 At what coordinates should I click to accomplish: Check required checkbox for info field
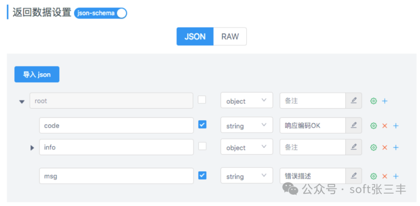202,146
